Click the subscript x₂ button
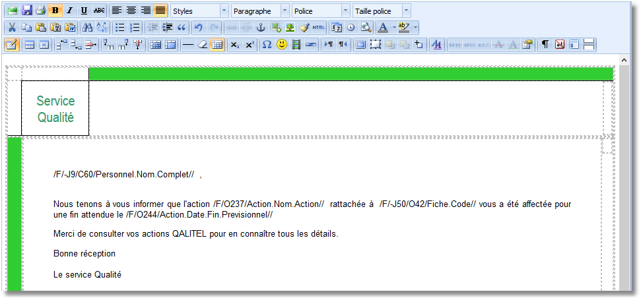The height and width of the screenshot is (300, 641). pos(234,45)
